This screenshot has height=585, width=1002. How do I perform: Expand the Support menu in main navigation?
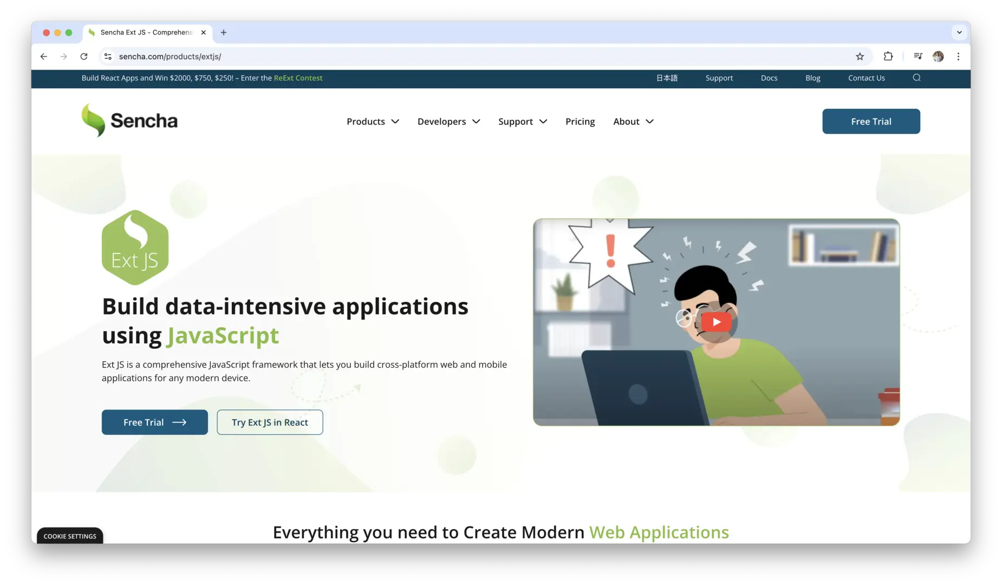pos(523,121)
